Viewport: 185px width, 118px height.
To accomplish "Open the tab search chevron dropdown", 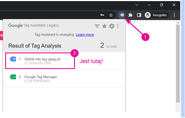I will [137, 5].
